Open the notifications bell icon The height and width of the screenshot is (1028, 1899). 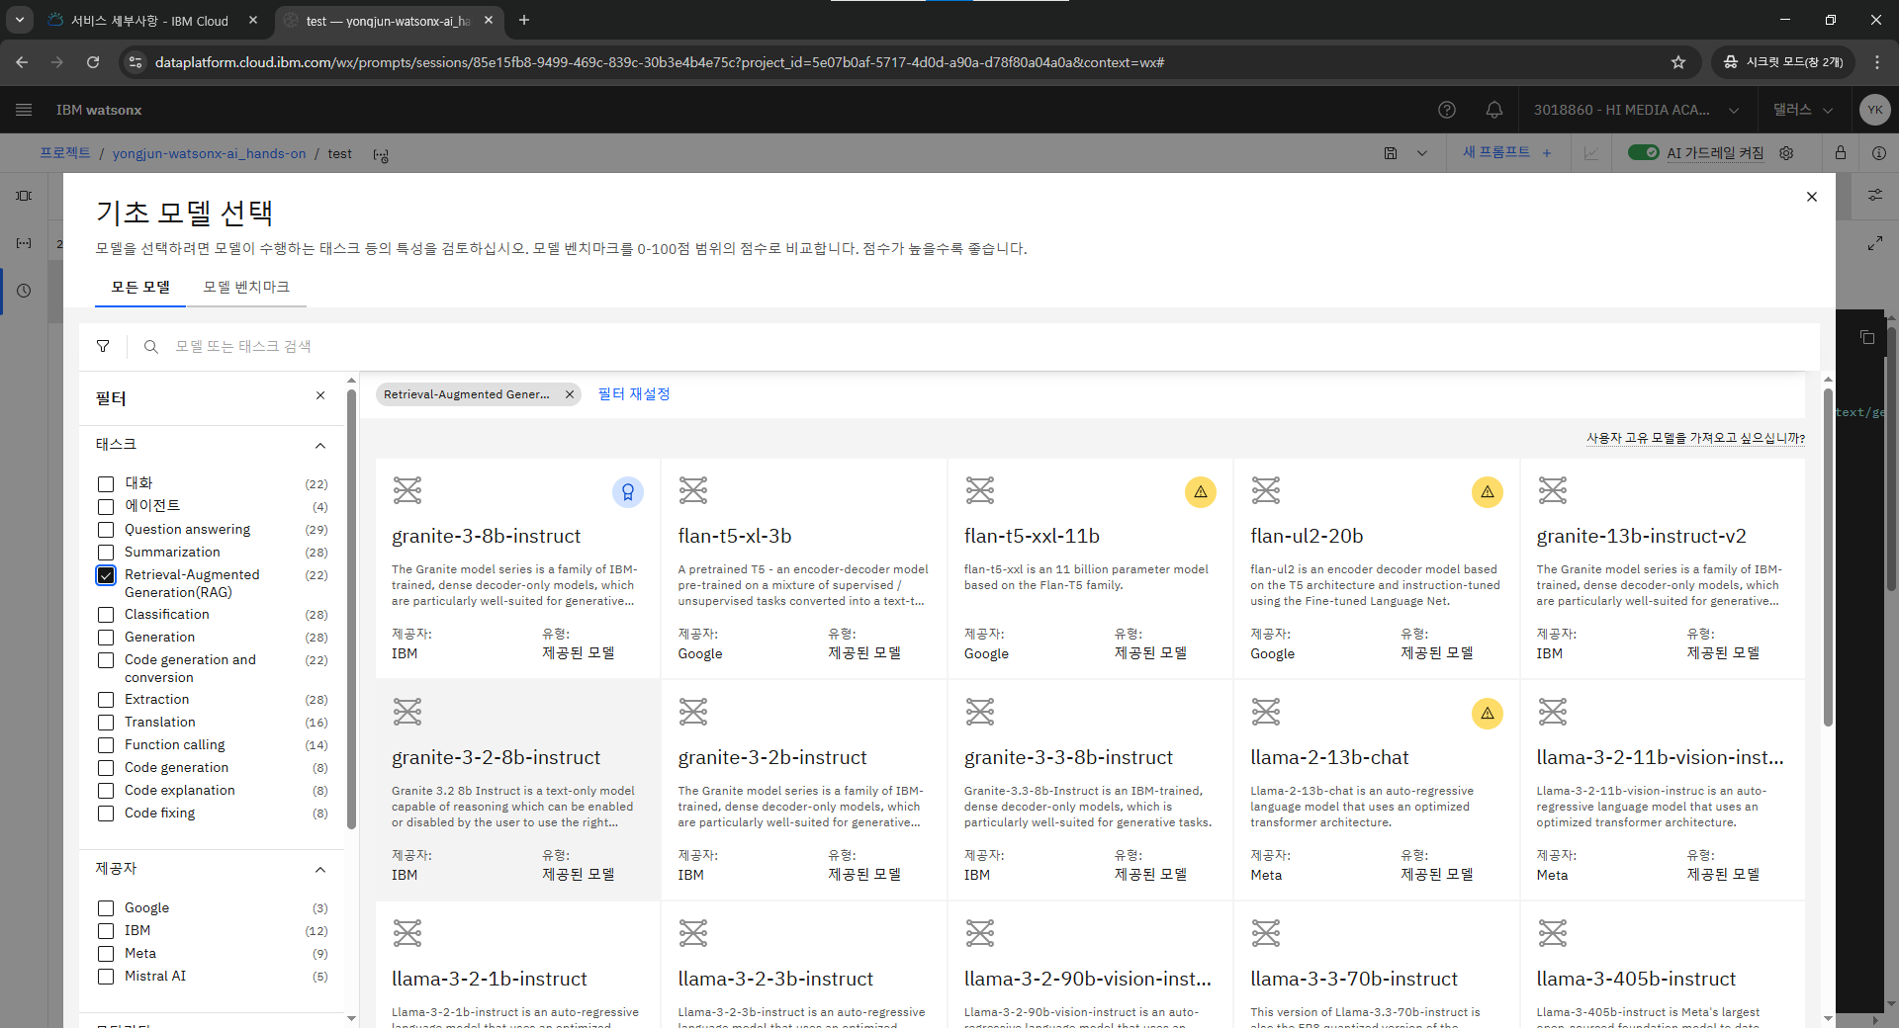(1494, 110)
